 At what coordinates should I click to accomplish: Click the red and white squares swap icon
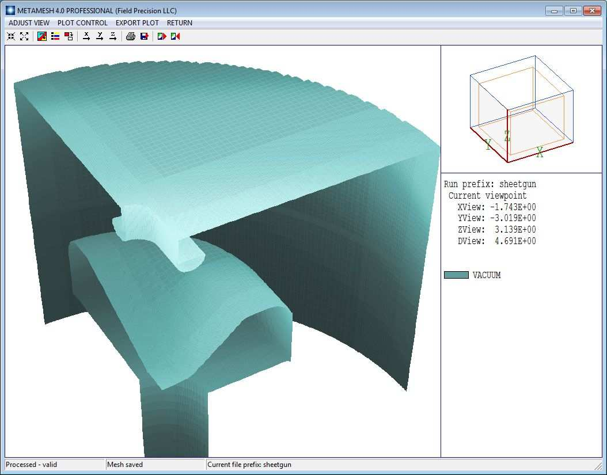click(69, 36)
